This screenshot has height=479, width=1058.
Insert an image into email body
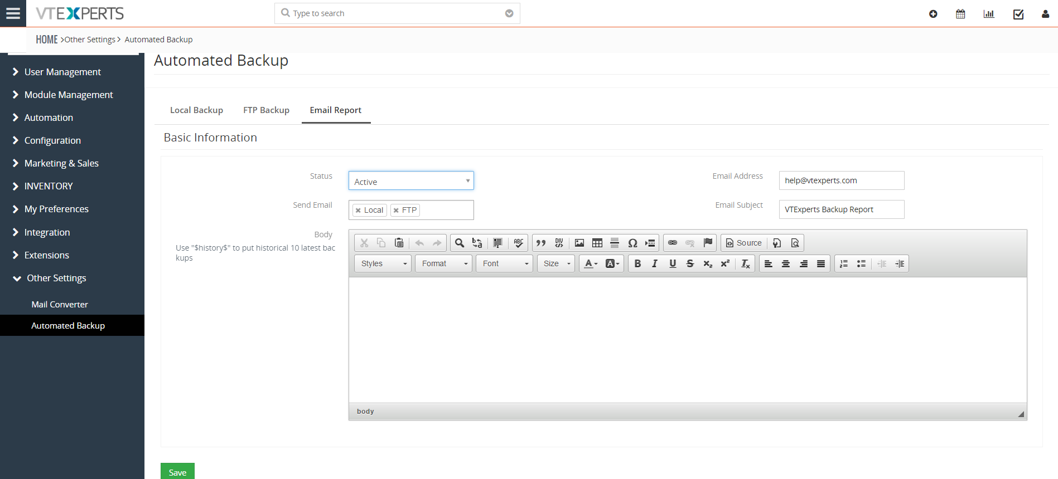coord(579,243)
